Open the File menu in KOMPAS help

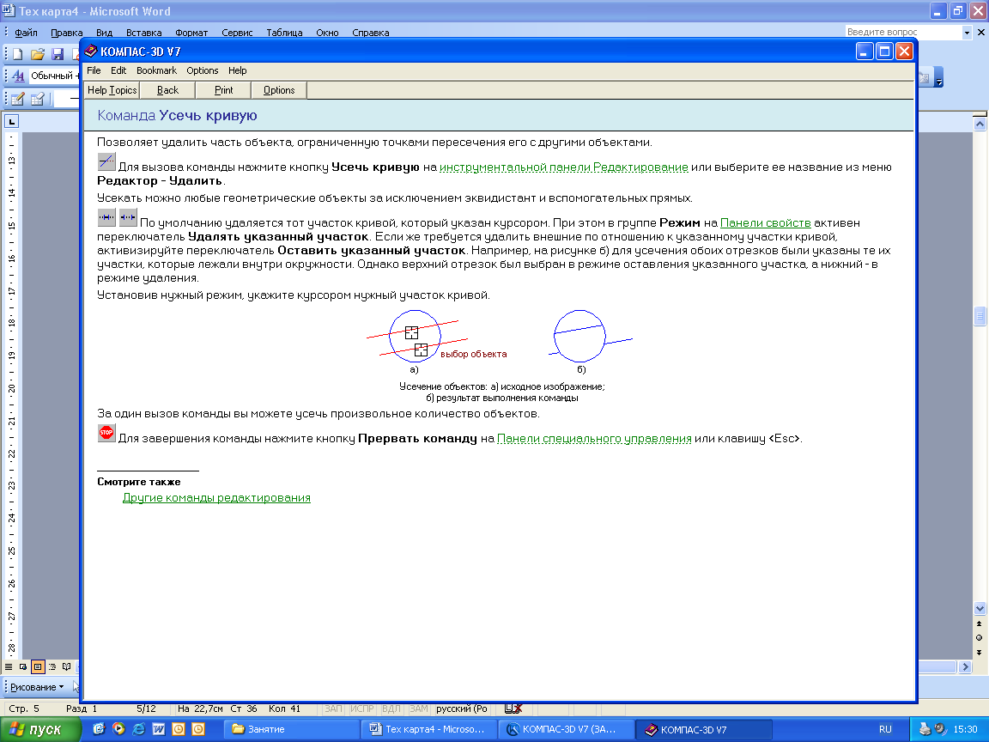tap(94, 70)
